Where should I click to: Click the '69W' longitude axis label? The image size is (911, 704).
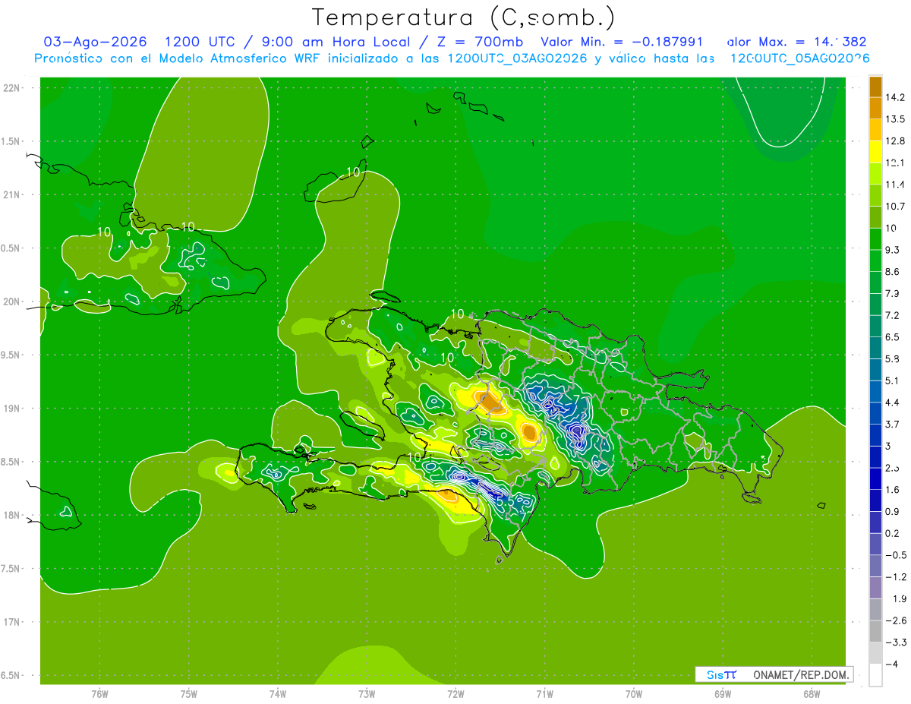pos(723,694)
